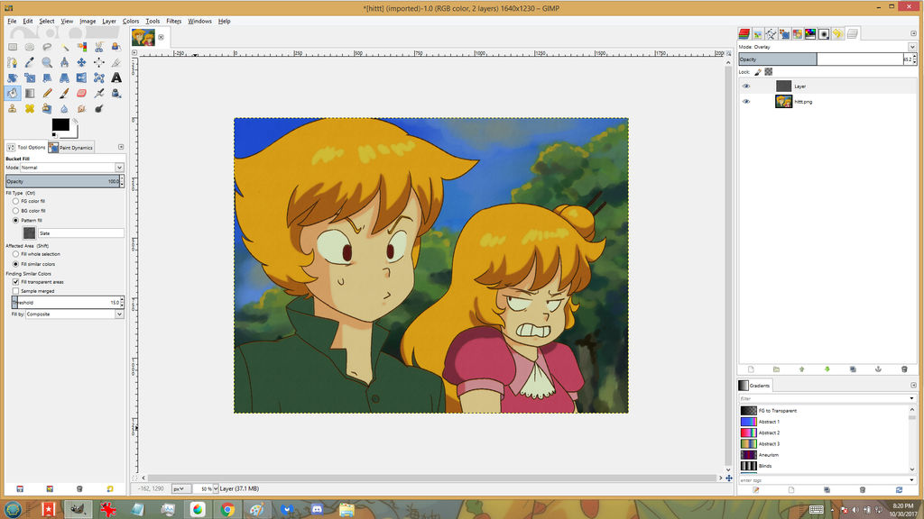This screenshot has width=924, height=519.
Task: Click the foreground black color swatch
Action: (60, 124)
